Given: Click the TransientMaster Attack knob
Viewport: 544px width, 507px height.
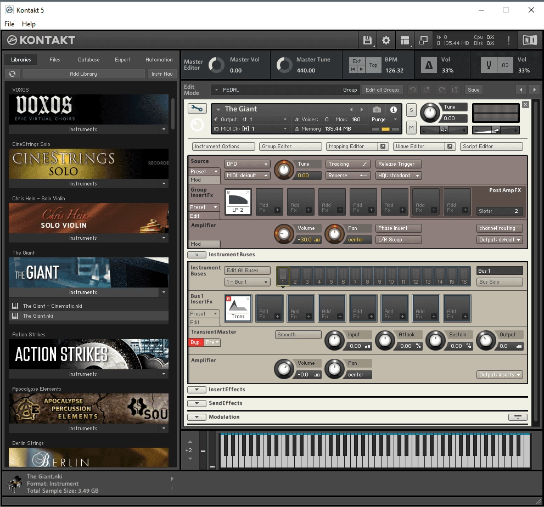Looking at the screenshot, I should pyautogui.click(x=385, y=341).
